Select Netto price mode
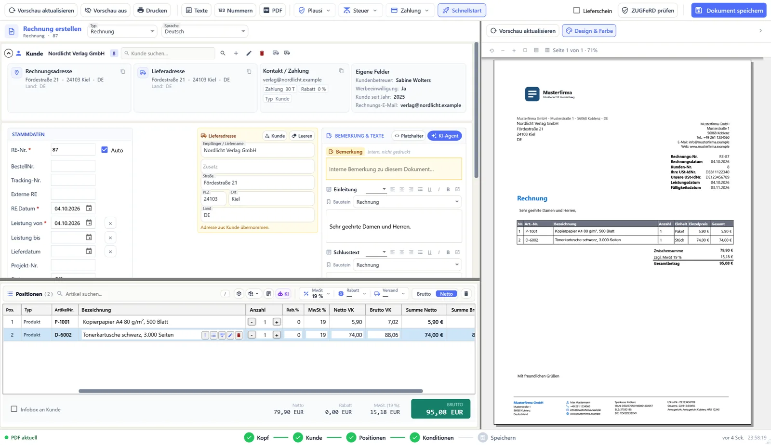771x445 pixels. [x=446, y=294]
